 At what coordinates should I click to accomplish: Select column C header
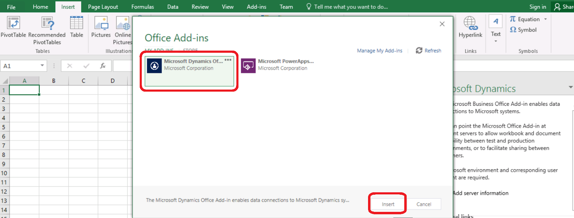pyautogui.click(x=83, y=81)
